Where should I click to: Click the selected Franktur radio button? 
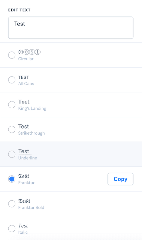point(12,179)
